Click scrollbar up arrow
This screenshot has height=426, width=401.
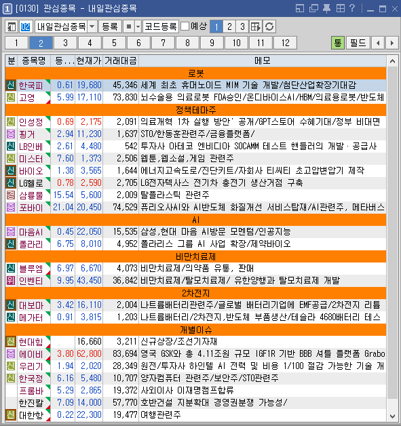point(392,62)
